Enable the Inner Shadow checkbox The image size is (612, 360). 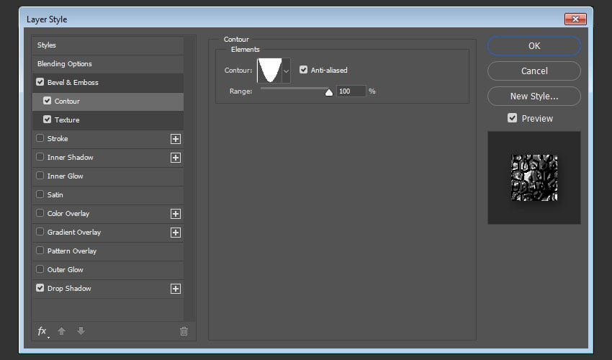click(40, 157)
